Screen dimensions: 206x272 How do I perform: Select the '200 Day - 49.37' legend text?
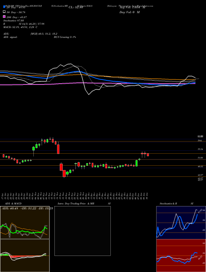(x=16, y=17)
